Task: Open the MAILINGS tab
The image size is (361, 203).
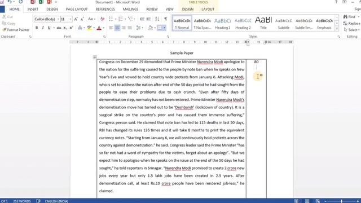Action: point(130,9)
